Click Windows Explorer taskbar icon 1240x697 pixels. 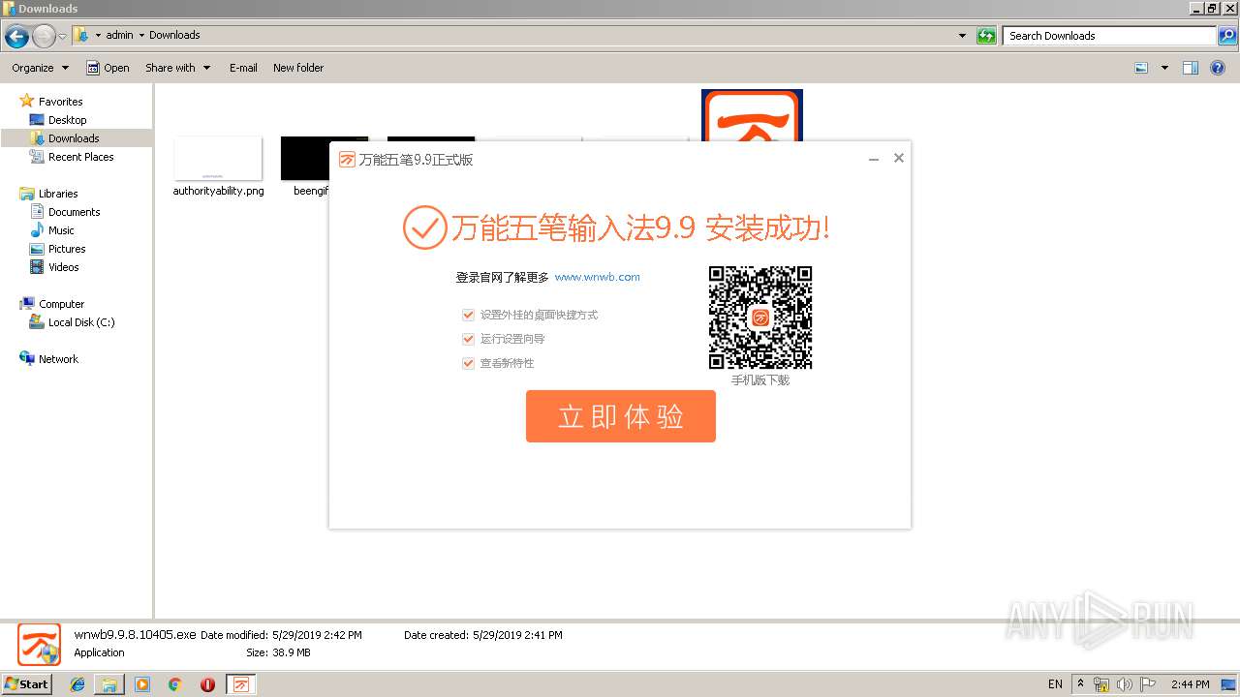pos(109,684)
